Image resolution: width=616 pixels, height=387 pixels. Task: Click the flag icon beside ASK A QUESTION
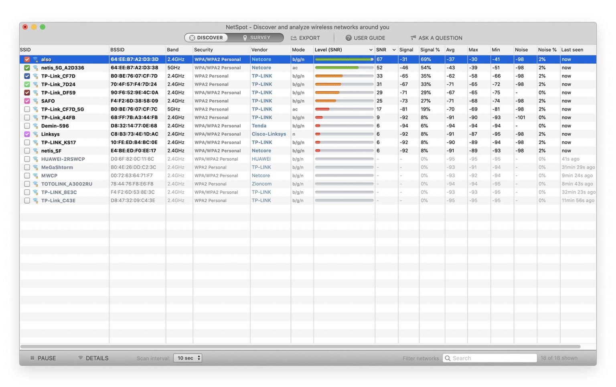(412, 38)
